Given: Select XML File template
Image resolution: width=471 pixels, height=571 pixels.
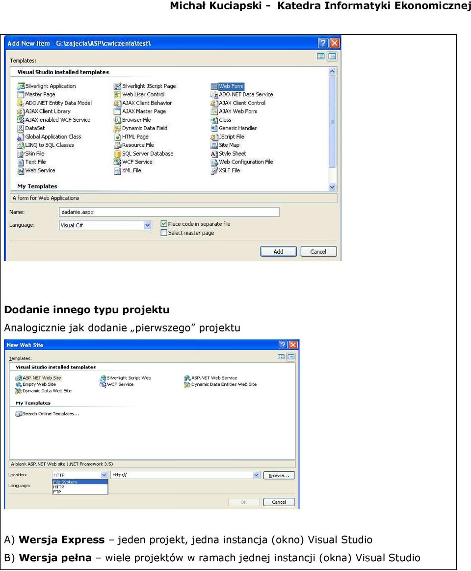Looking at the screenshot, I should coord(128,170).
